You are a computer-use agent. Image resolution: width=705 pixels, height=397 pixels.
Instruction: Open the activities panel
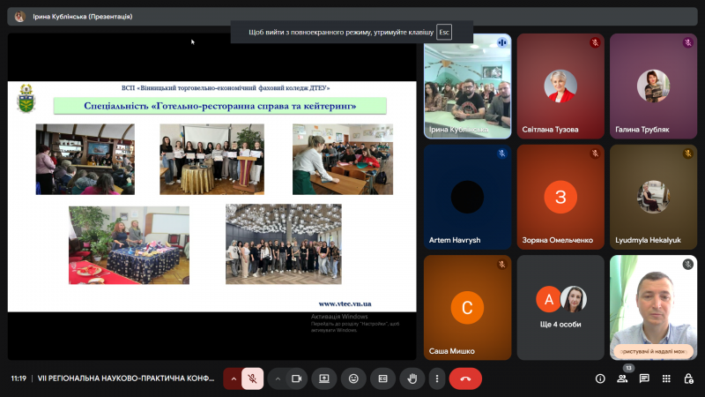tap(666, 378)
